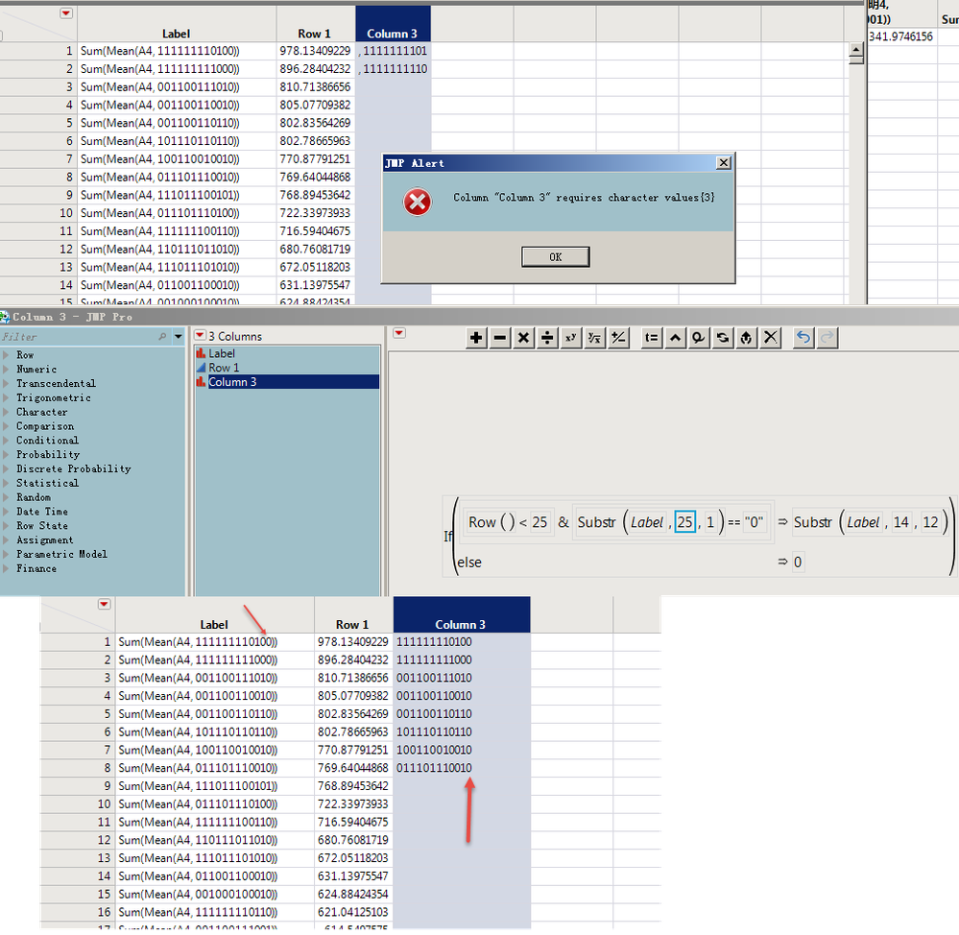The image size is (959, 935).
Task: Expand the Probability function group
Action: coord(6,454)
